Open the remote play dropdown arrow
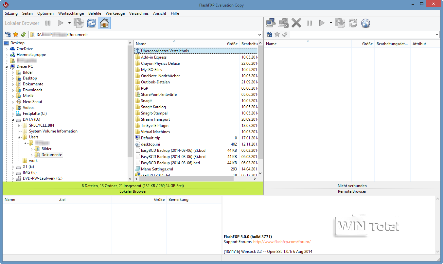443x264 pixels. click(x=331, y=23)
